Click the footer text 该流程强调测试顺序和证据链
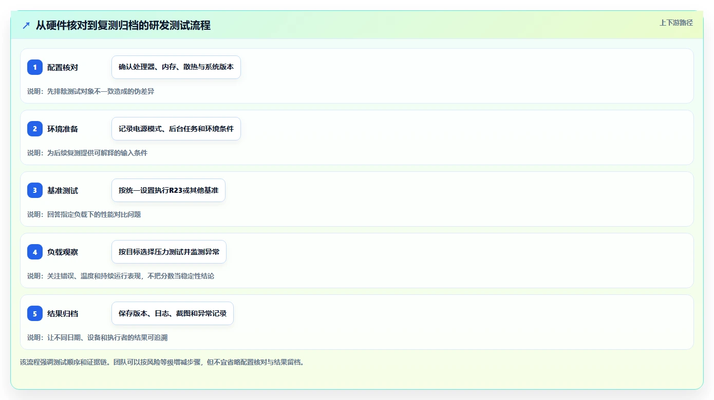This screenshot has width=714, height=400. (65, 362)
